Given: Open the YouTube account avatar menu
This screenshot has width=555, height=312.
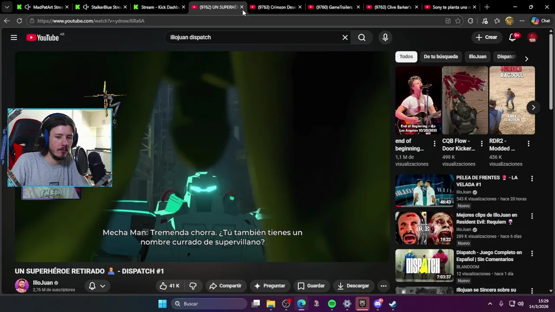Looking at the screenshot, I should 532,38.
